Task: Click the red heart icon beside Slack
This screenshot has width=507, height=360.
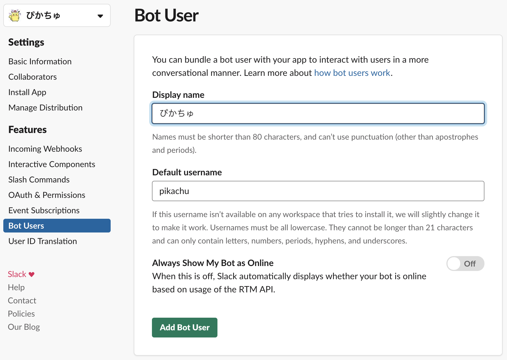Action: 32,274
